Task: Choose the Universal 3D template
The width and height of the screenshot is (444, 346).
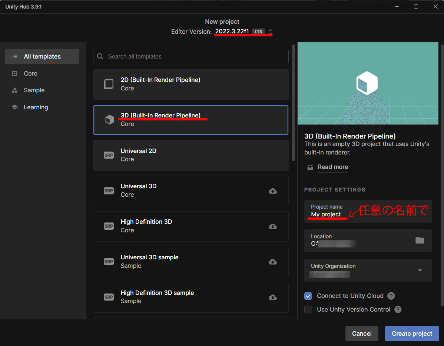Action: pyautogui.click(x=191, y=190)
